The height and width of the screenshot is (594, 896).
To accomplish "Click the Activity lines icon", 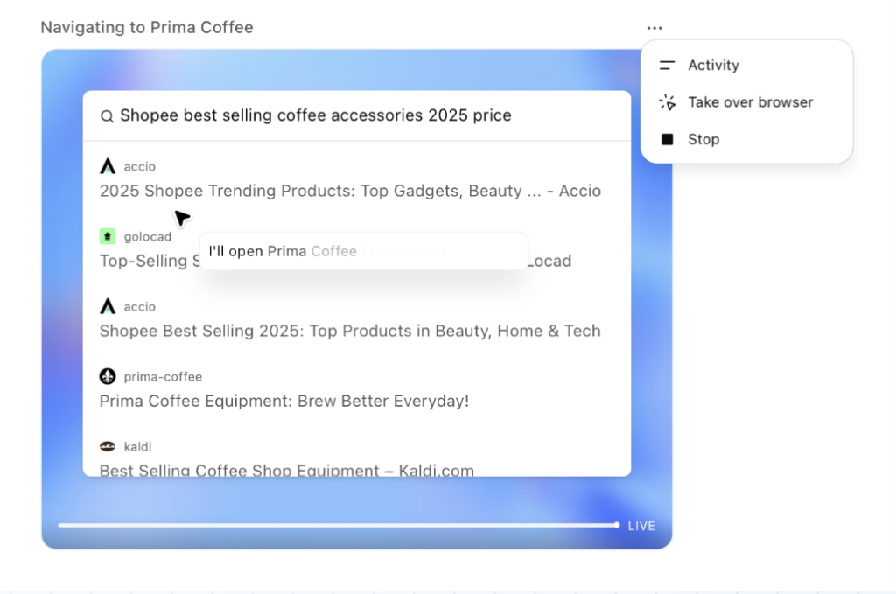I will (x=668, y=66).
